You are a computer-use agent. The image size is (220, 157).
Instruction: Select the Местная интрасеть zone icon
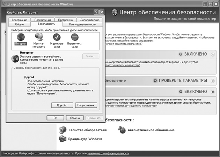(x=39, y=37)
